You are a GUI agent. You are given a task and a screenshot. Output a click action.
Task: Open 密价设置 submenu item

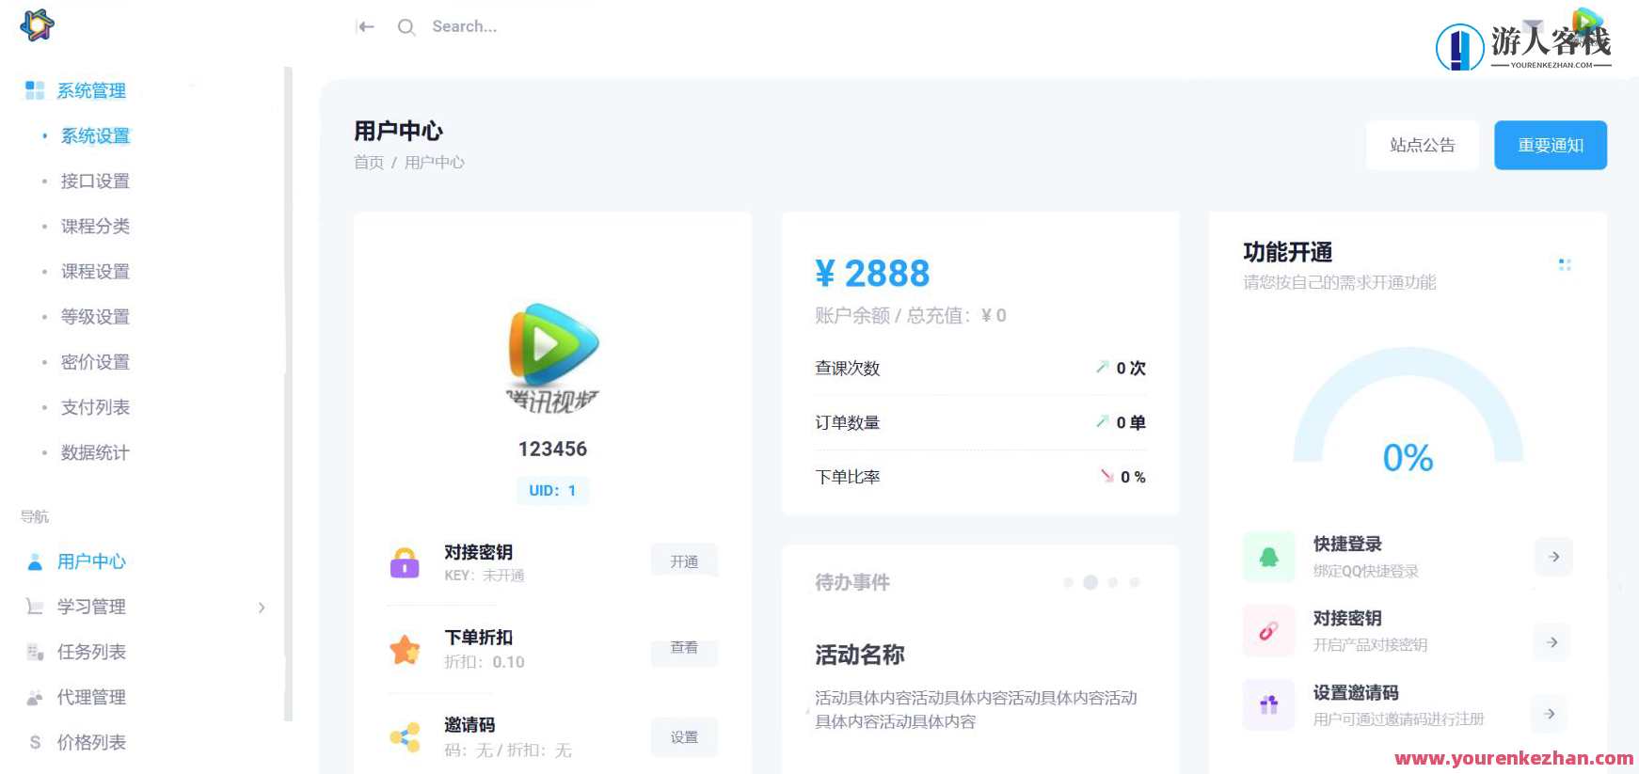pos(95,361)
